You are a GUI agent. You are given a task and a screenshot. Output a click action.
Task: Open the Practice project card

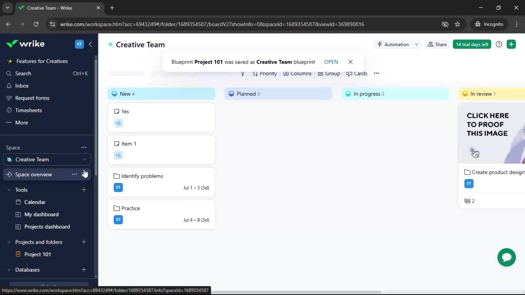tap(161, 214)
